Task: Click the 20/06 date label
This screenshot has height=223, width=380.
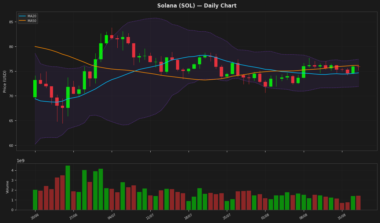Action: tap(35, 217)
